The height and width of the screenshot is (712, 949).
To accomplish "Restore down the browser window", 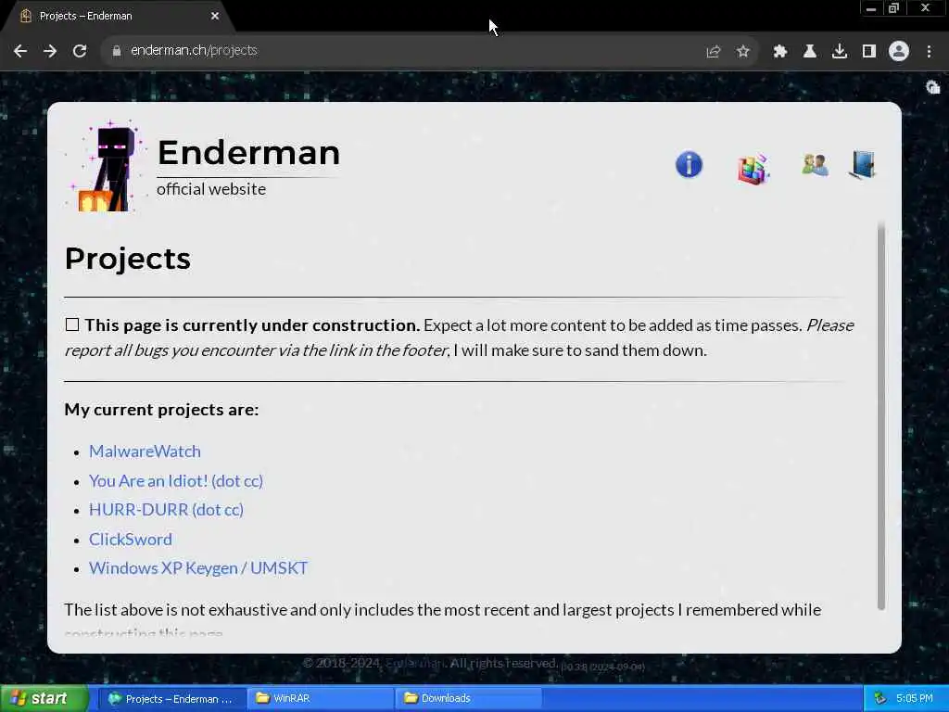I will point(893,8).
